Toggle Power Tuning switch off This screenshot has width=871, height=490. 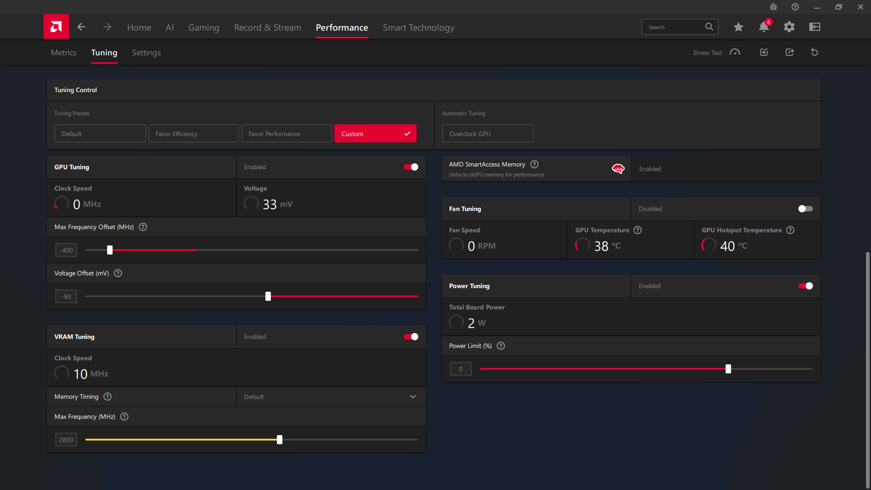[806, 286]
